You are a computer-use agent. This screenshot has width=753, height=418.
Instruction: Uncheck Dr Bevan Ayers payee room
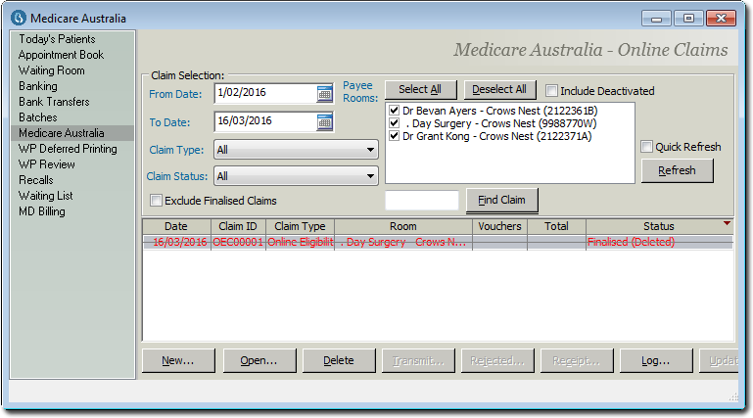pos(394,111)
